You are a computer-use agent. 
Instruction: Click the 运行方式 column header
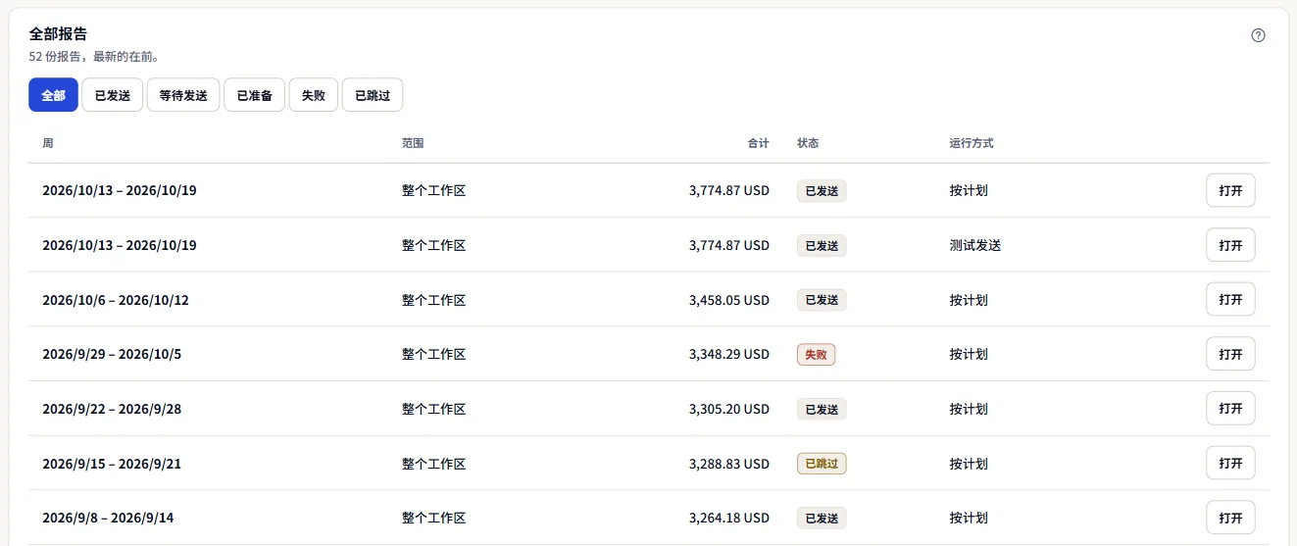972,143
